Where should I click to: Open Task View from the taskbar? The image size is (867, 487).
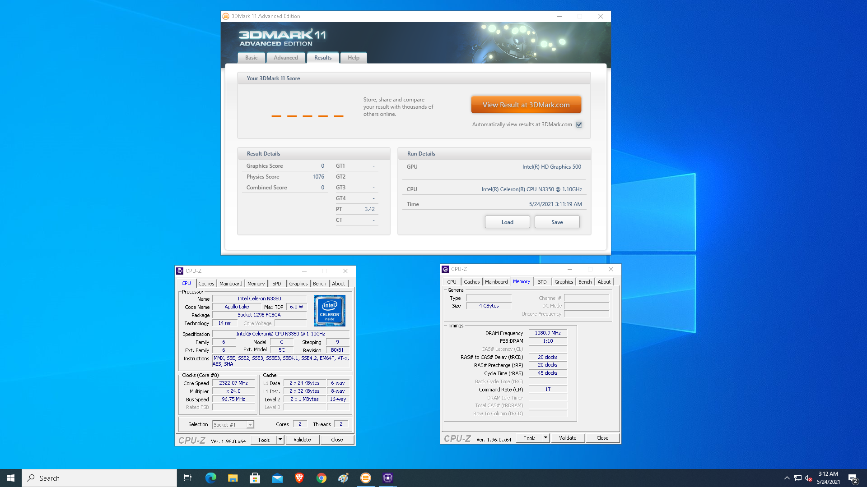point(188,478)
